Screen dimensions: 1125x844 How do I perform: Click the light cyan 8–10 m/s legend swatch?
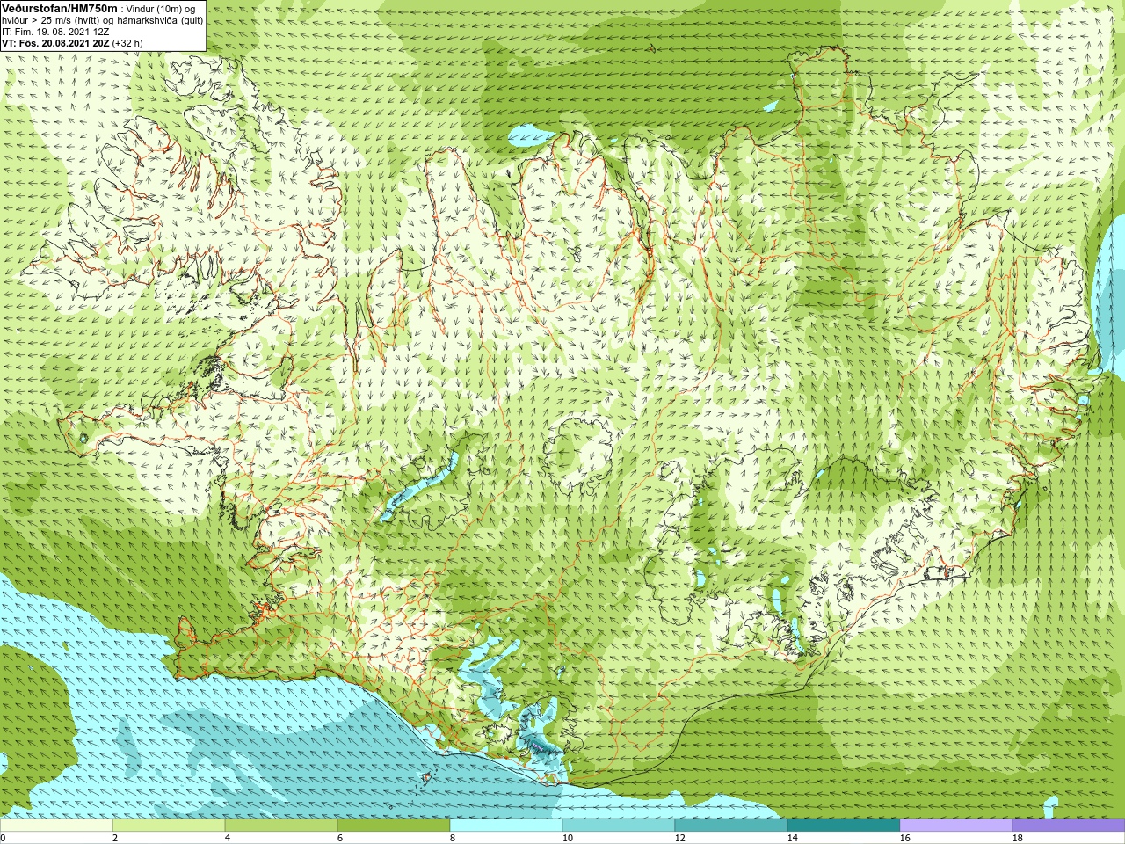(x=506, y=826)
